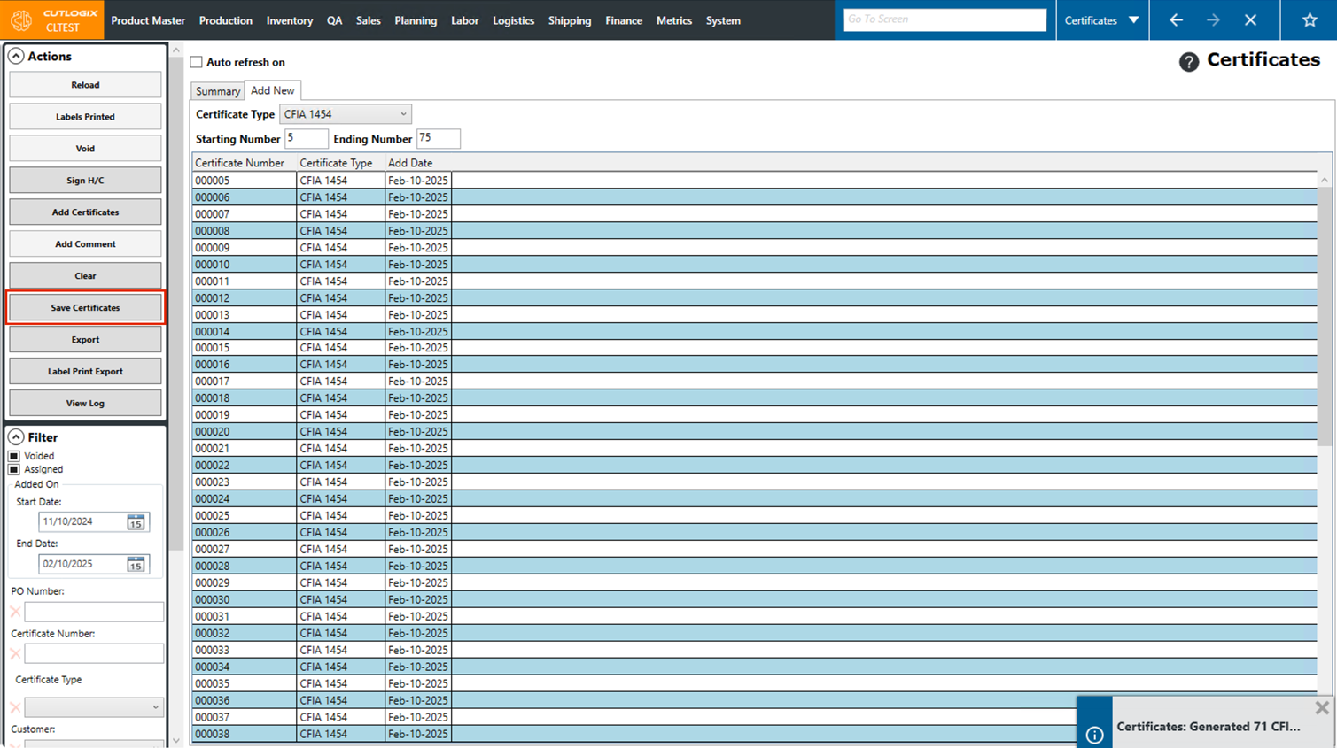Expand the Certificates screen dropdown arrow
1337x748 pixels.
(x=1133, y=19)
